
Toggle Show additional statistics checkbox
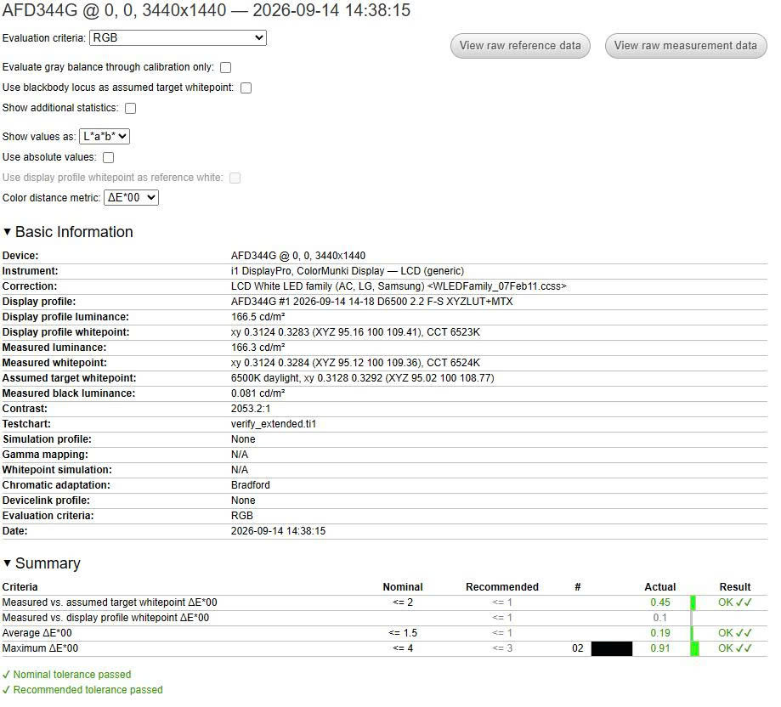pyautogui.click(x=133, y=110)
